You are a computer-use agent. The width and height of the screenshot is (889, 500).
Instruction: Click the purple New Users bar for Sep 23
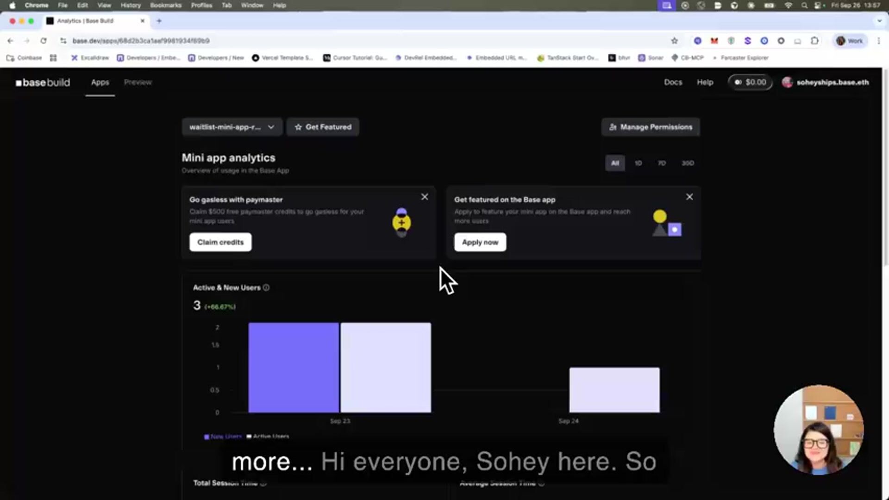tap(293, 367)
